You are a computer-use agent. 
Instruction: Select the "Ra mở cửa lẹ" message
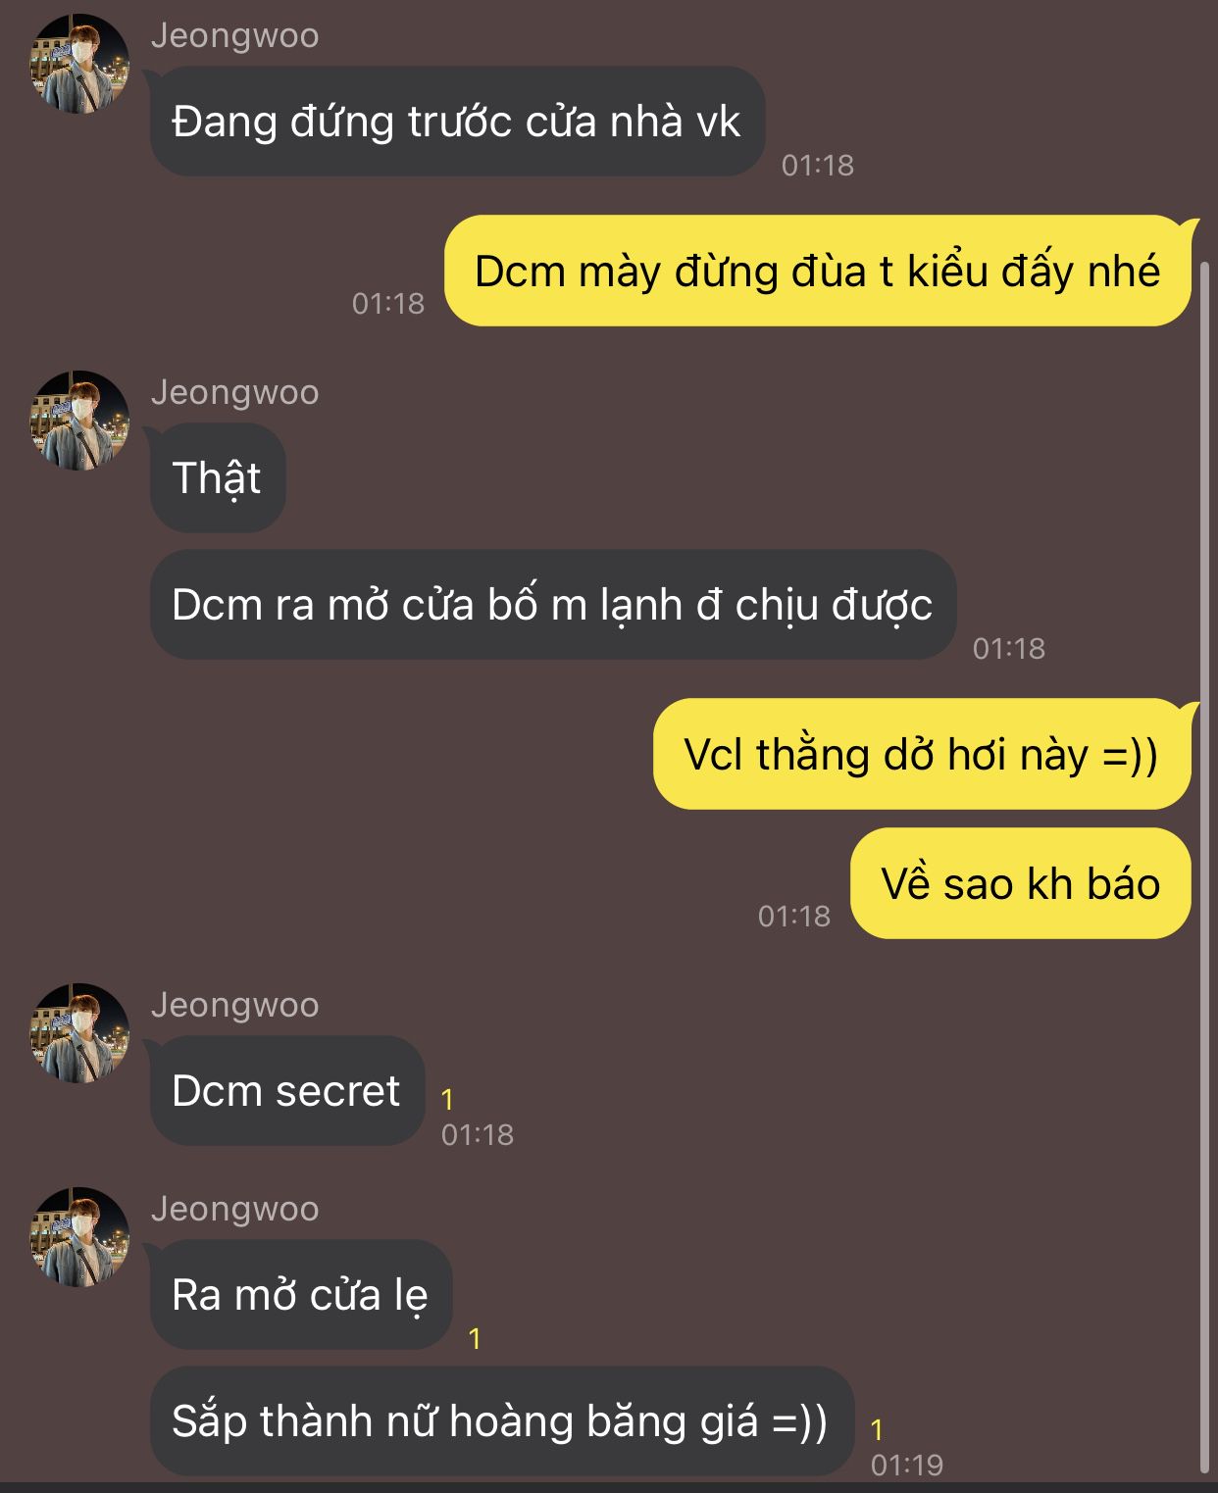300,1295
